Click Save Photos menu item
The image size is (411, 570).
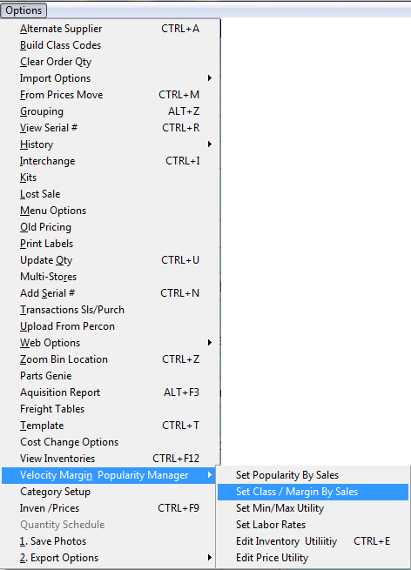(x=109, y=541)
